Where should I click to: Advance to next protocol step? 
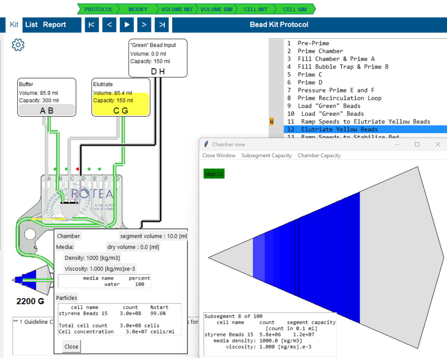point(144,25)
